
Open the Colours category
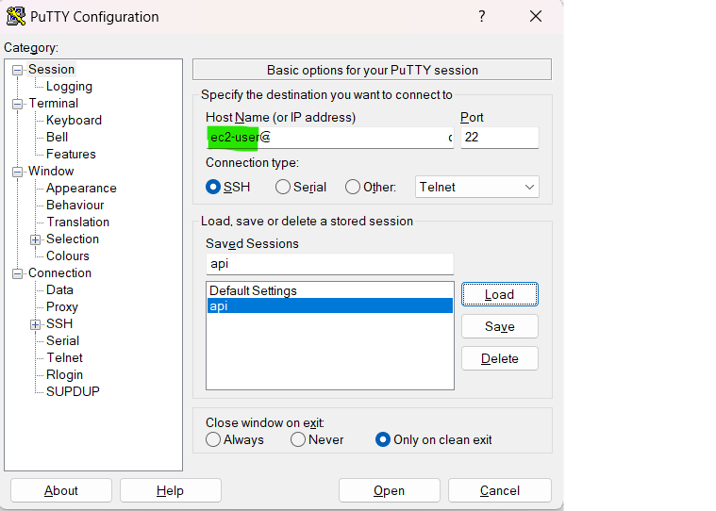68,255
